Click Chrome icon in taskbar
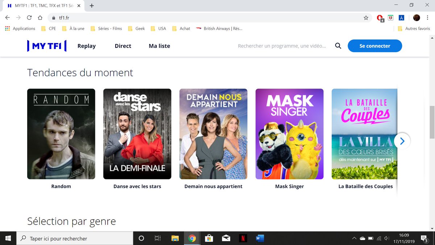 [192, 238]
